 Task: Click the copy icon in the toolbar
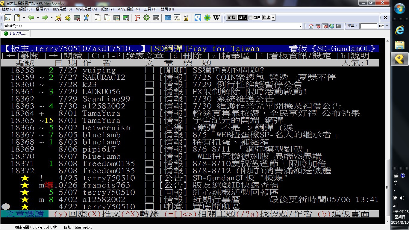98,18
